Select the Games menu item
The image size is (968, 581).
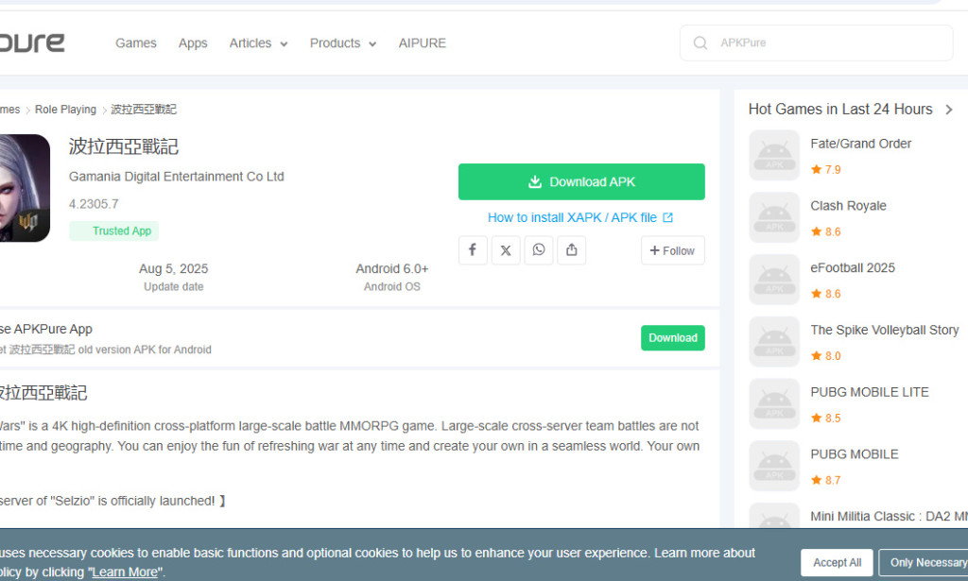click(135, 43)
